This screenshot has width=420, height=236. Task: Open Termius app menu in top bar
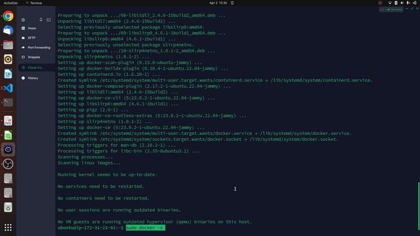pos(34,3)
